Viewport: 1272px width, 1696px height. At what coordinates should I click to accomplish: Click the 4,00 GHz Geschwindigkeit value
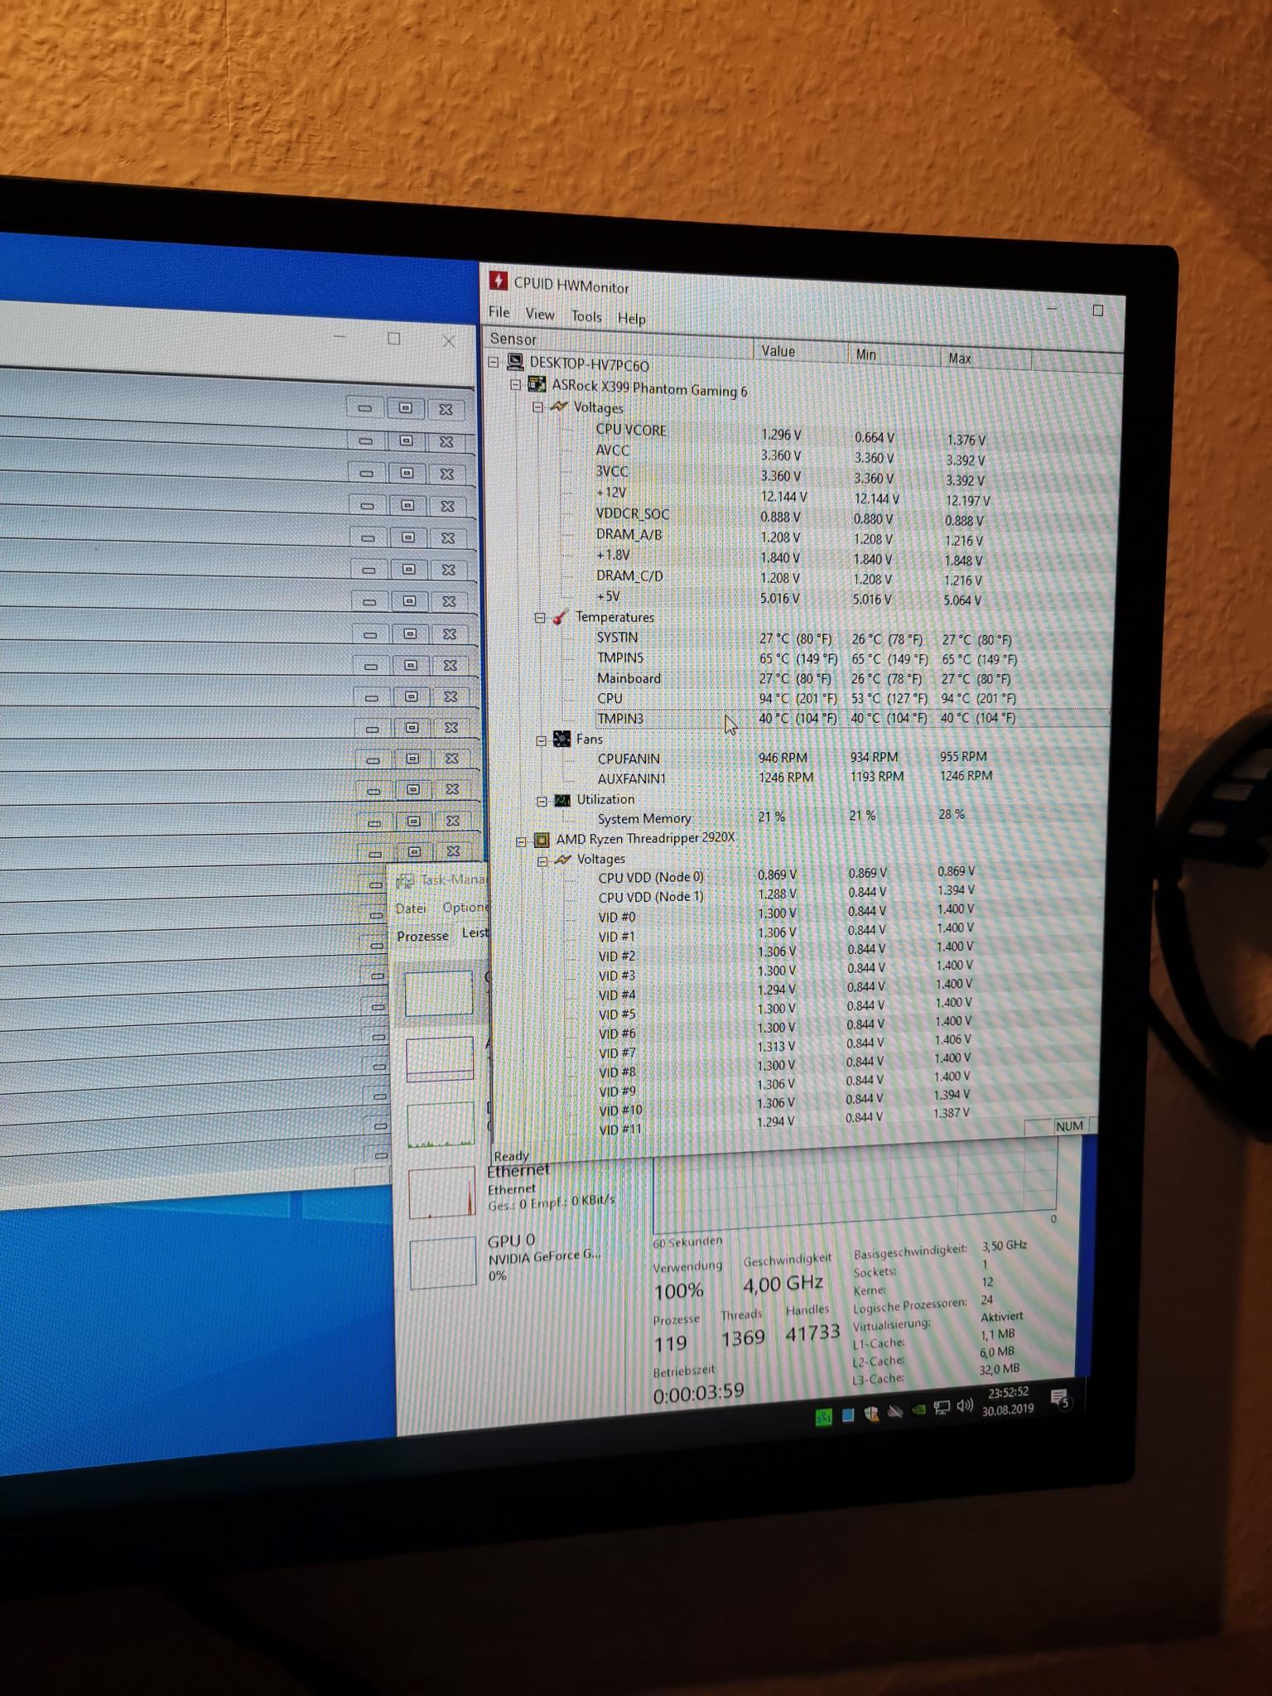pos(783,1284)
